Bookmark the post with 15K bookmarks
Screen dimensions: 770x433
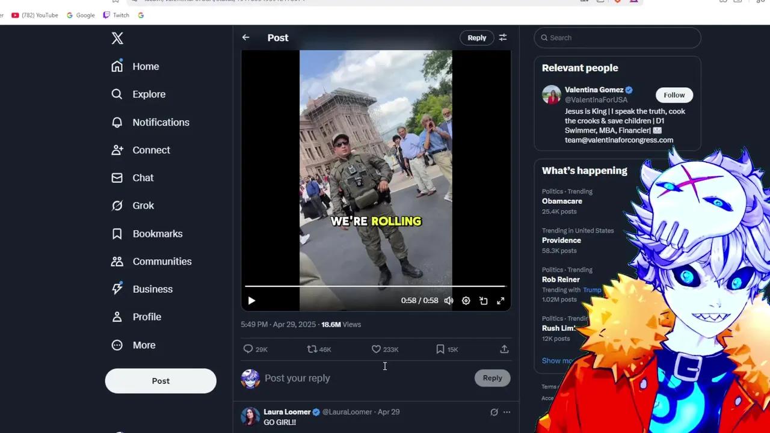tap(440, 349)
